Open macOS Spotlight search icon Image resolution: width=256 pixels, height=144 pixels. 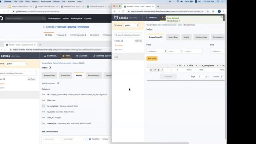(218, 2)
